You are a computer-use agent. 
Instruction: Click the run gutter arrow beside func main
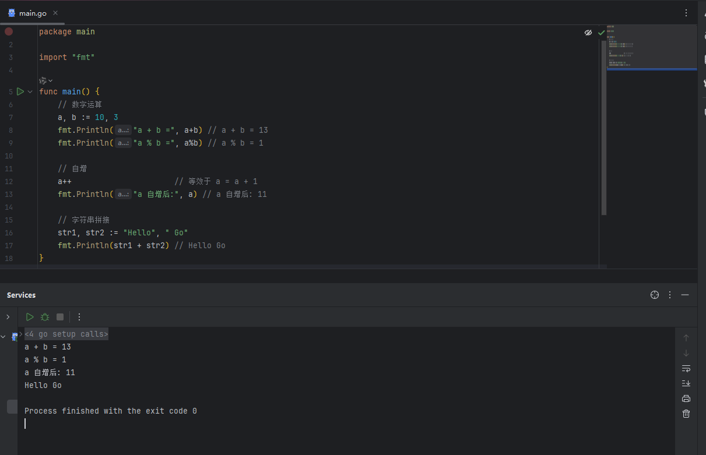[20, 91]
